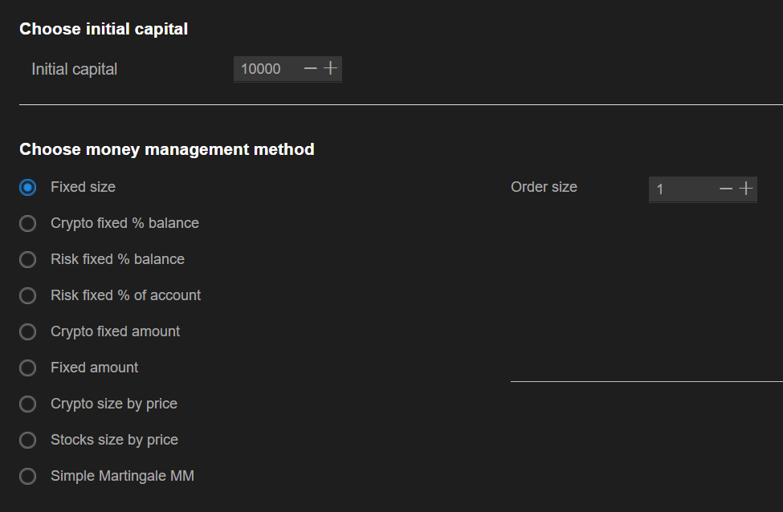Choose Risk fixed % balance method
Screen dimensions: 783x512
tap(28, 259)
